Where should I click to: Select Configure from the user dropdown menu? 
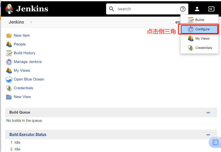[199, 29]
